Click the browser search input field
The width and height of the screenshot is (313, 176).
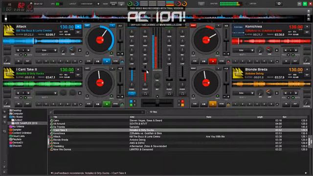[x=99, y=112]
